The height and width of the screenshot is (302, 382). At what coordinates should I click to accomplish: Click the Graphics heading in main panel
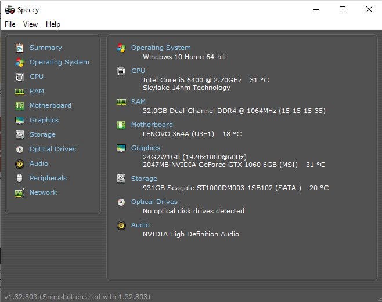(146, 148)
